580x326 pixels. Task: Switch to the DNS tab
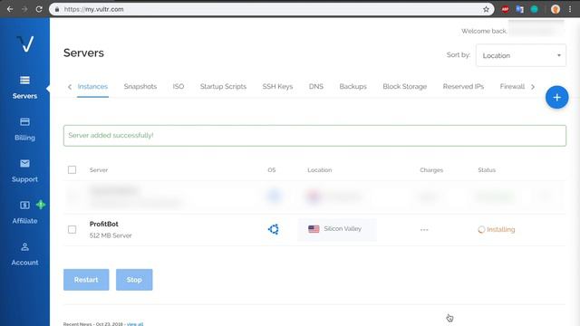[x=316, y=87]
